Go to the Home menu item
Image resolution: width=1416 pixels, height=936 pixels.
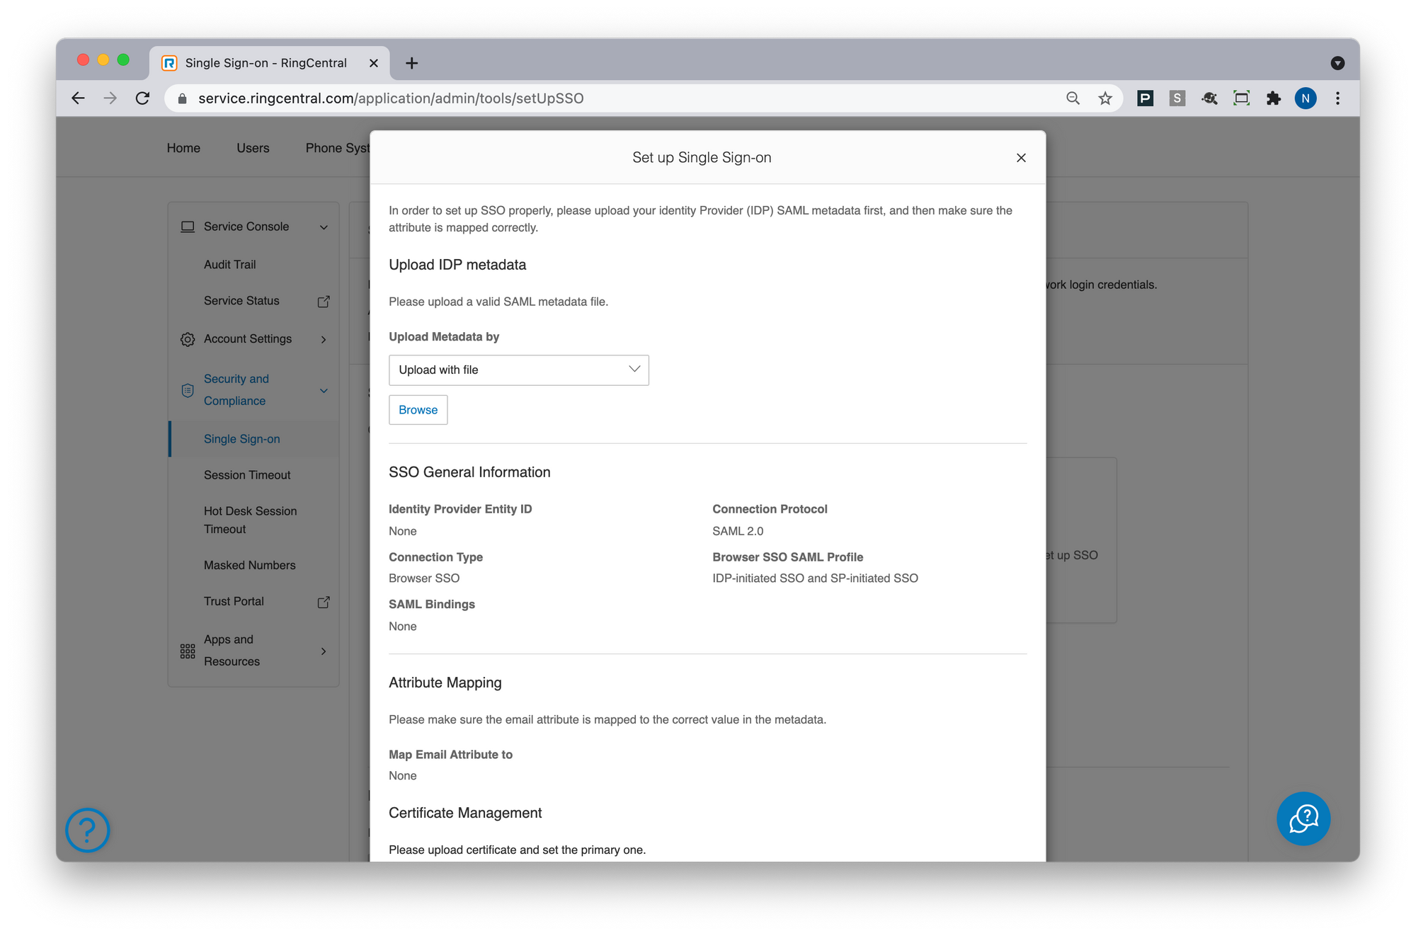(x=183, y=148)
